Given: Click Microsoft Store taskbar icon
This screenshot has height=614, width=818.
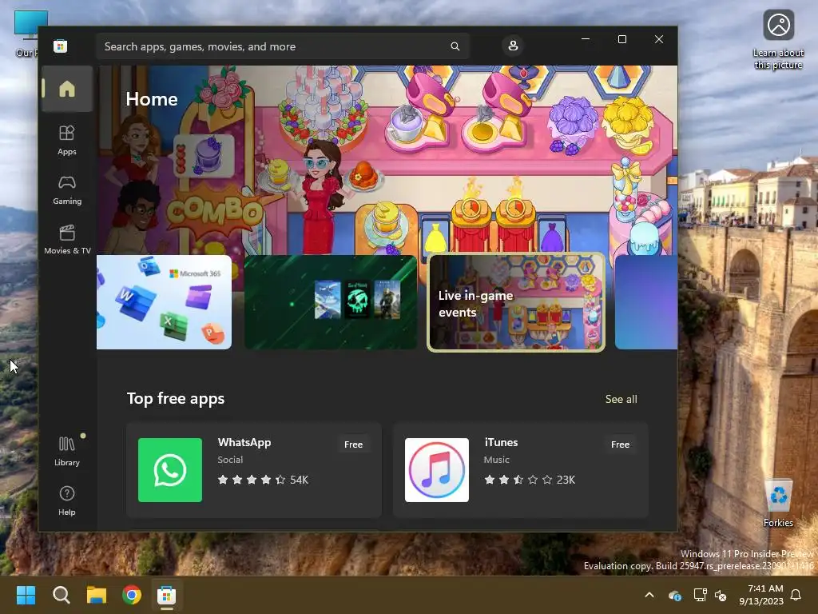Looking at the screenshot, I should tap(166, 595).
